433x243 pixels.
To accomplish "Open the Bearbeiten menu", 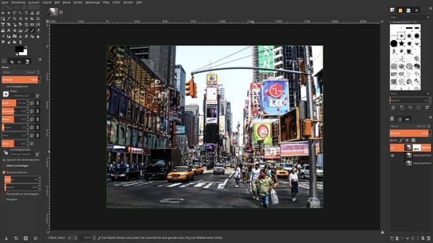I will pyautogui.click(x=18, y=2).
